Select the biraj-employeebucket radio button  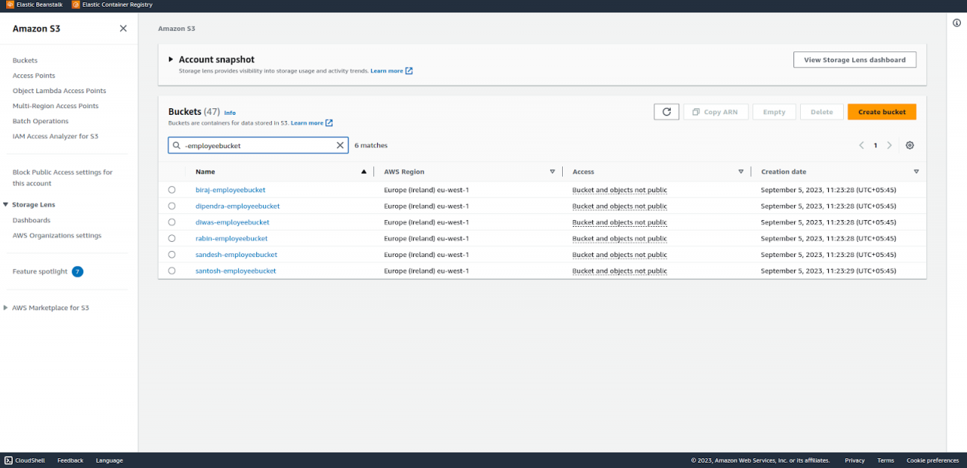(171, 190)
